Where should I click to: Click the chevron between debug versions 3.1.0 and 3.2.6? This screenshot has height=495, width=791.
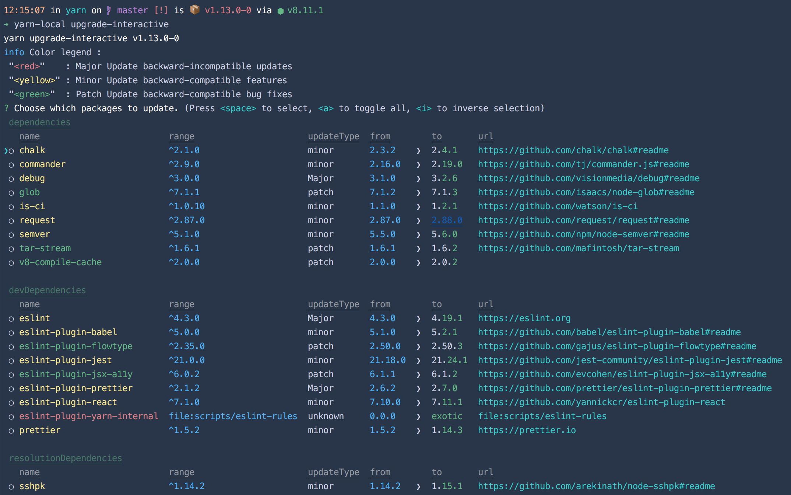(x=418, y=178)
